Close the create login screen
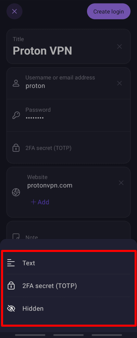Screen dimensions: 137x338 [x=14, y=11]
